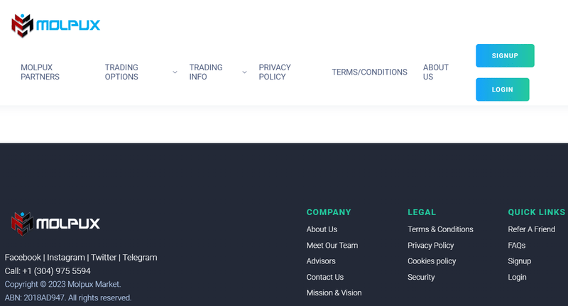Screen dimensions: 568x306
Task: Visit the Instagram footer link
Action: click(x=65, y=258)
